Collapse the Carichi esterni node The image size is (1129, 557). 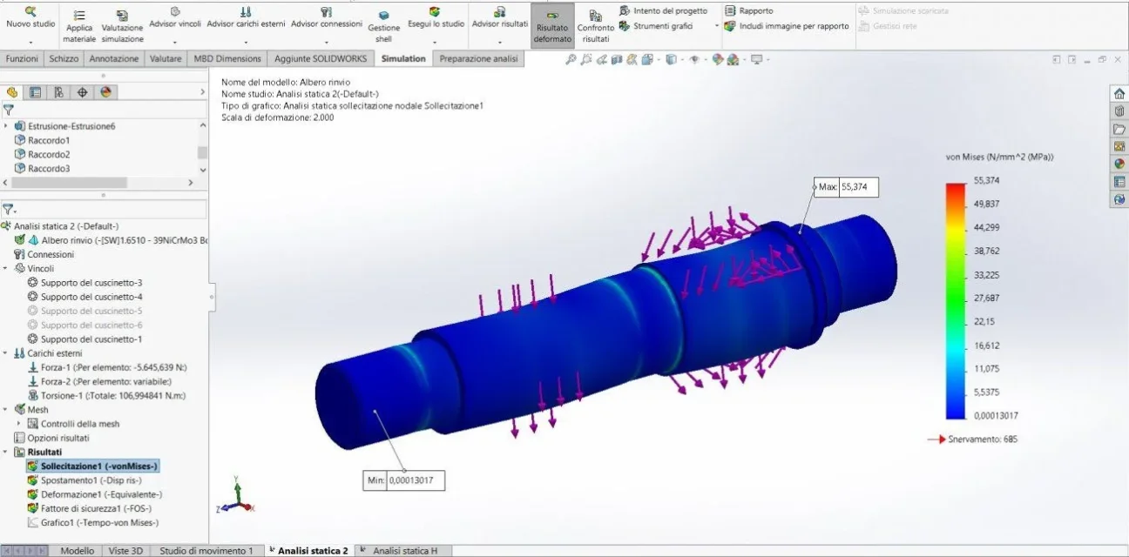(6, 352)
